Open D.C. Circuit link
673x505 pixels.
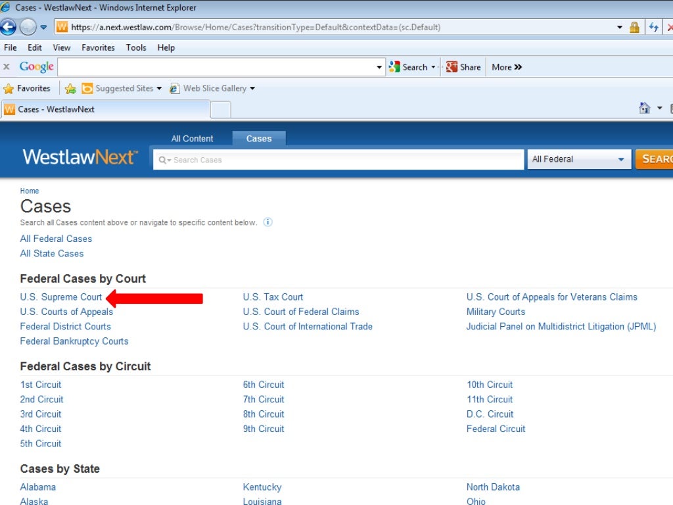490,414
